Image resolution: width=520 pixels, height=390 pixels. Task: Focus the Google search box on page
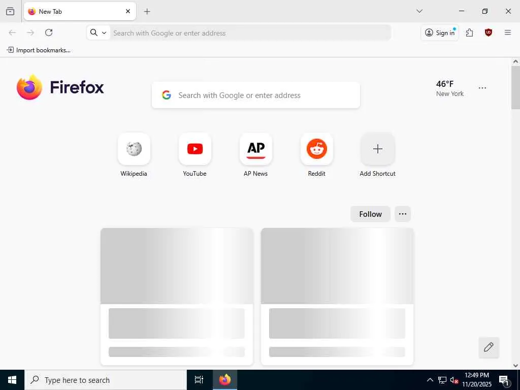click(256, 95)
